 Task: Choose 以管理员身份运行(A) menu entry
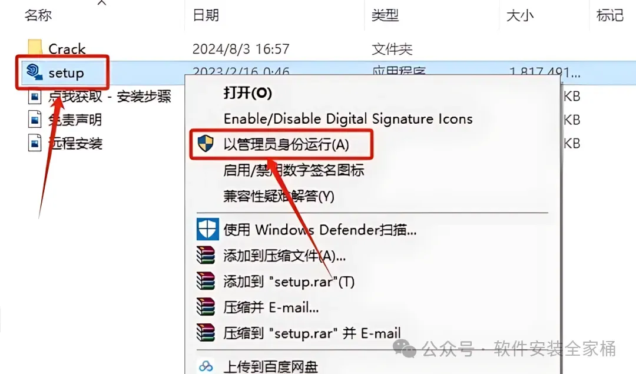286,144
